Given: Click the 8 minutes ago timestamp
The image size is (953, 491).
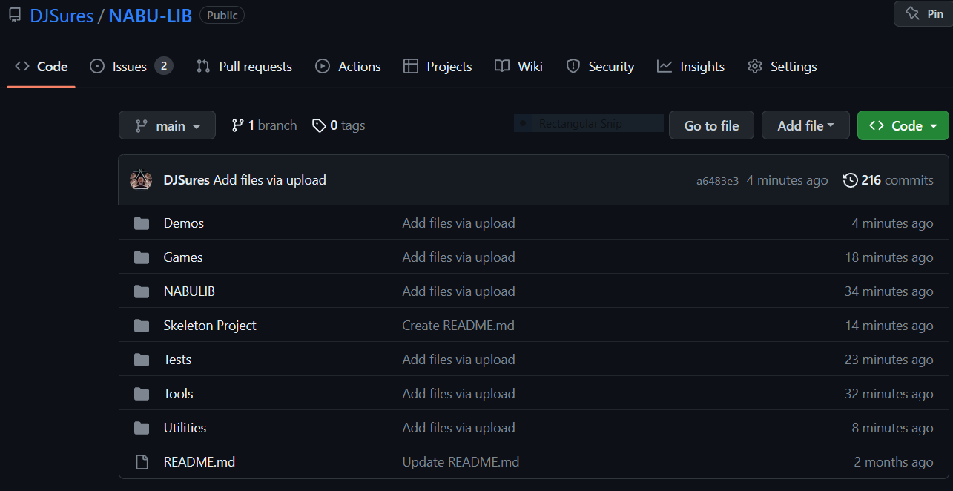Looking at the screenshot, I should pyautogui.click(x=893, y=428).
